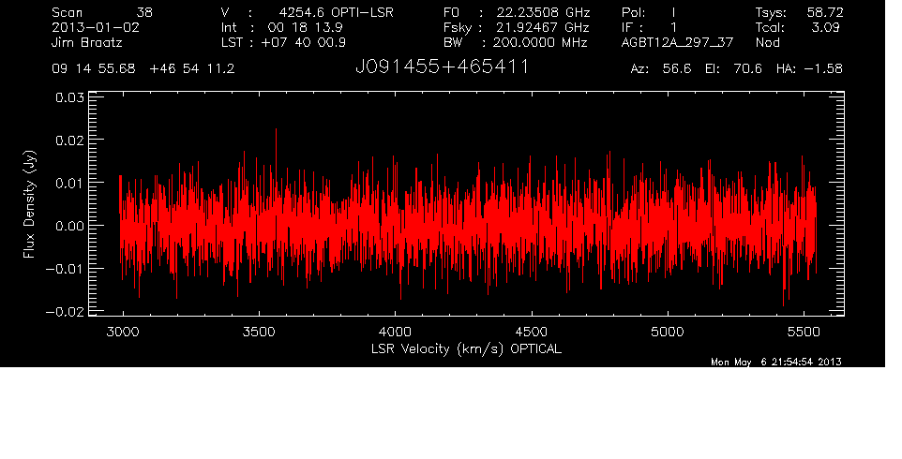Viewport: 902px width, 459px height.
Task: Click elevation value 70.6
Action: [748, 69]
